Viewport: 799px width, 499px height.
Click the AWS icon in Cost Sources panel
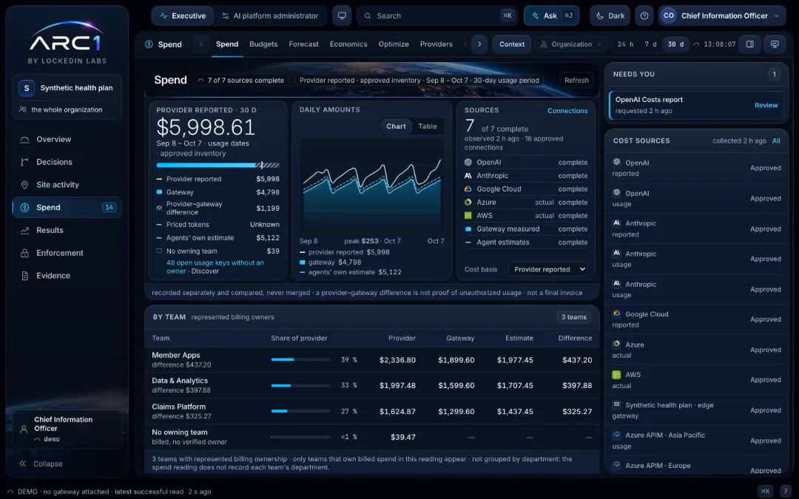pyautogui.click(x=616, y=375)
